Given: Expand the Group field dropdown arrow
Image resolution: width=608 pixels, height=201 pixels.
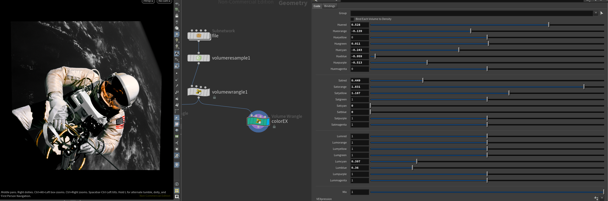Looking at the screenshot, I should click(596, 13).
